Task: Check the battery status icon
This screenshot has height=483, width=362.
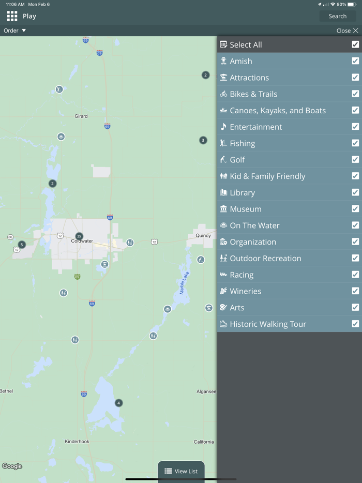Action: pos(352,4)
